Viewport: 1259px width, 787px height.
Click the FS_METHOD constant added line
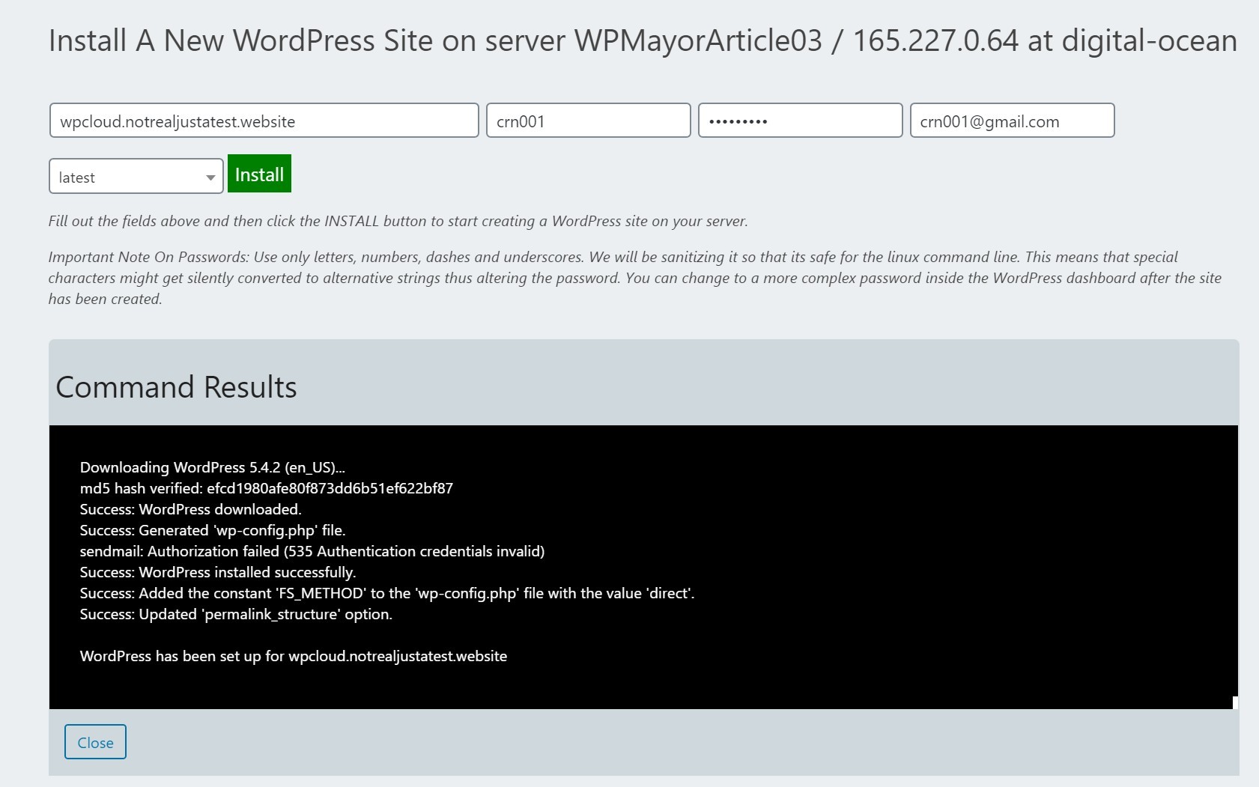pos(387,593)
